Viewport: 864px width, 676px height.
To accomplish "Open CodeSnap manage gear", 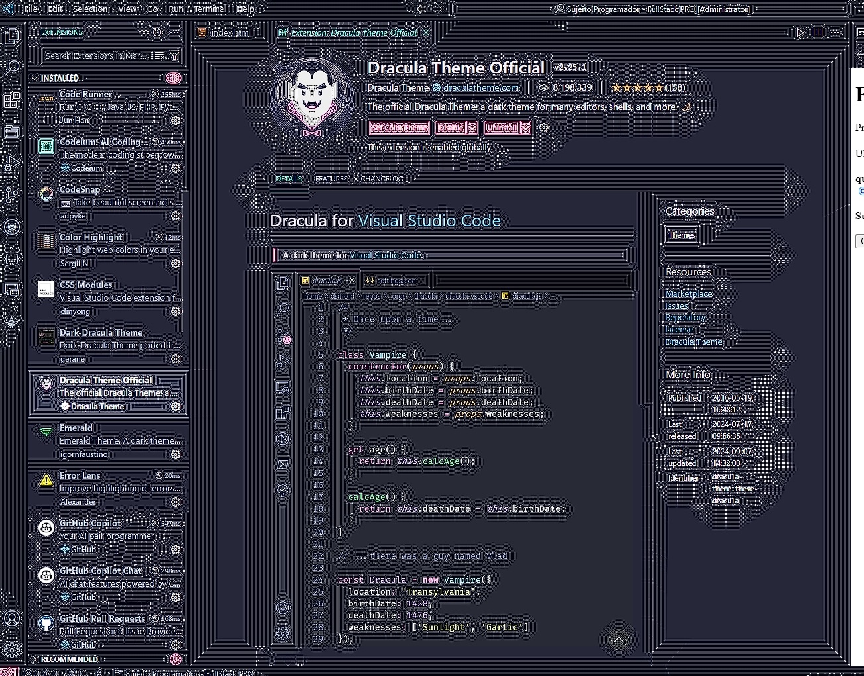I will coord(176,216).
